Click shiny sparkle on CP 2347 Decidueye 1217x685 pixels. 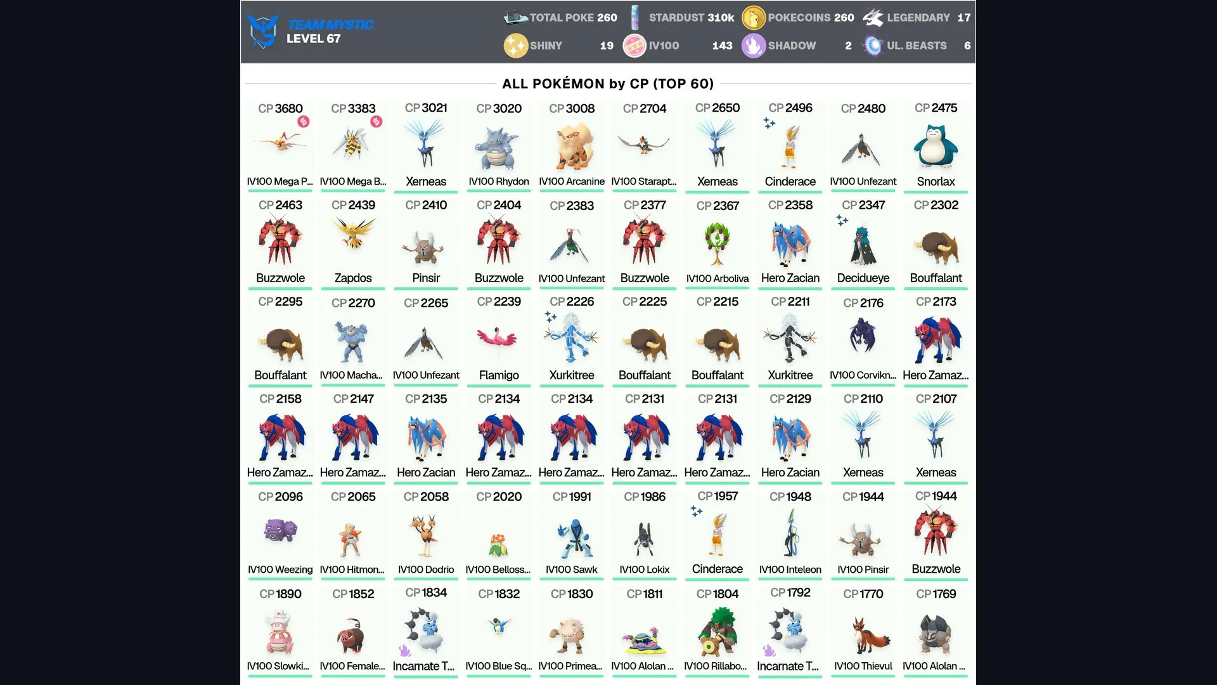(842, 220)
